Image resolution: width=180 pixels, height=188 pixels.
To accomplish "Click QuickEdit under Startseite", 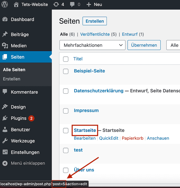I will tap(109, 138).
